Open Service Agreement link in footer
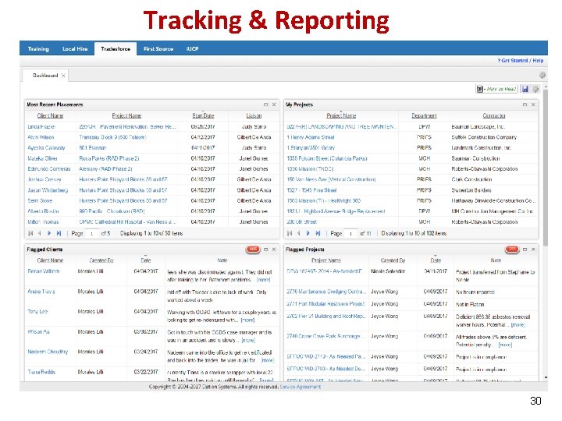Viewport: 562px width, 421px height. 300,387
